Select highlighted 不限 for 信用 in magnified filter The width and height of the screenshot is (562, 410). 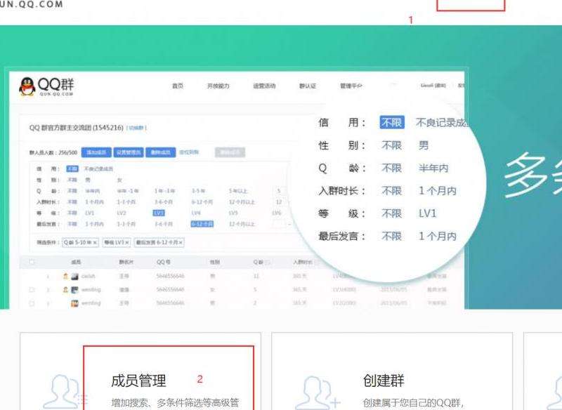392,122
